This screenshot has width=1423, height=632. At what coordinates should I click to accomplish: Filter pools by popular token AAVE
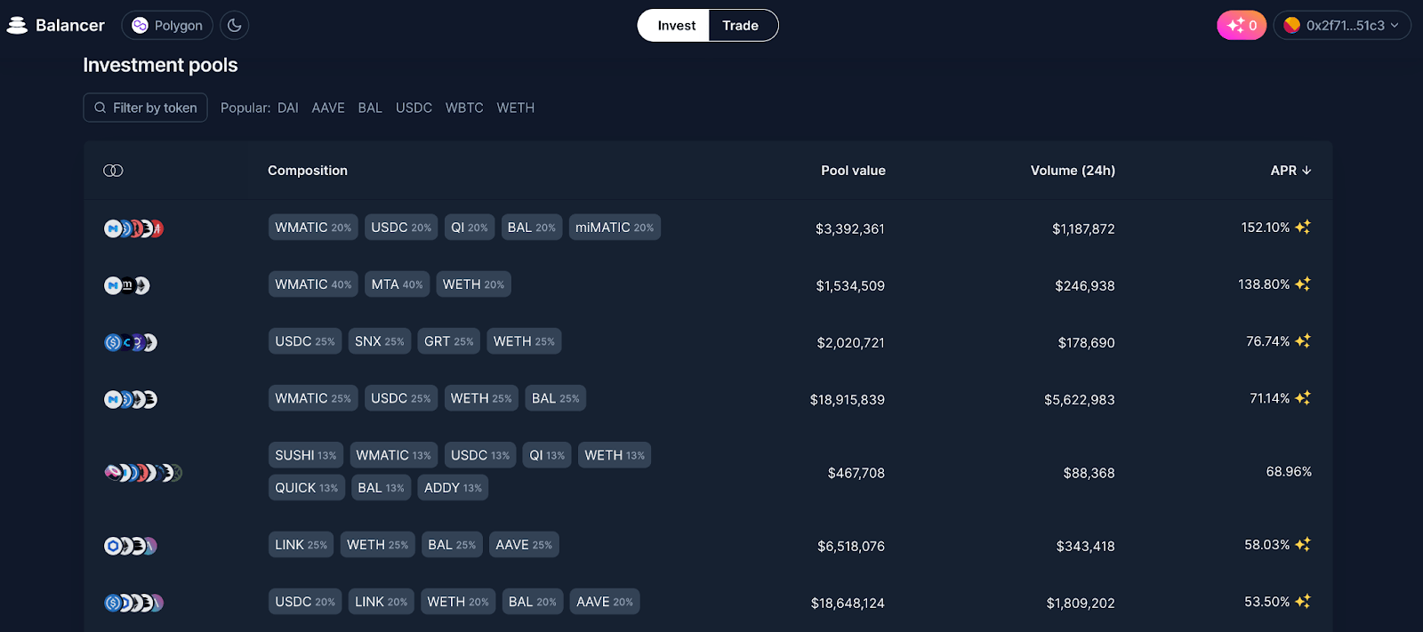click(x=328, y=108)
